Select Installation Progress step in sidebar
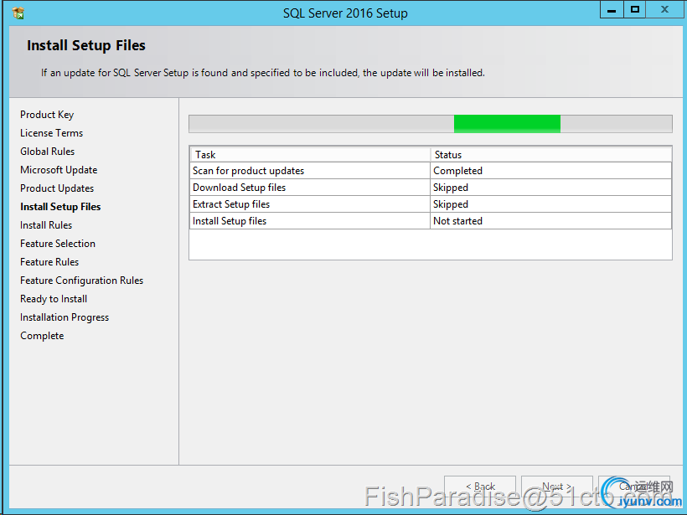This screenshot has width=687, height=515. pyautogui.click(x=65, y=317)
